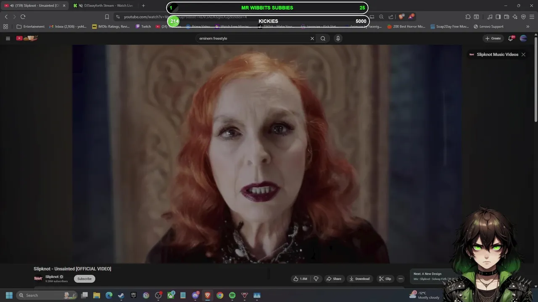Expand the hidden bookmarks chevron

coord(528,26)
